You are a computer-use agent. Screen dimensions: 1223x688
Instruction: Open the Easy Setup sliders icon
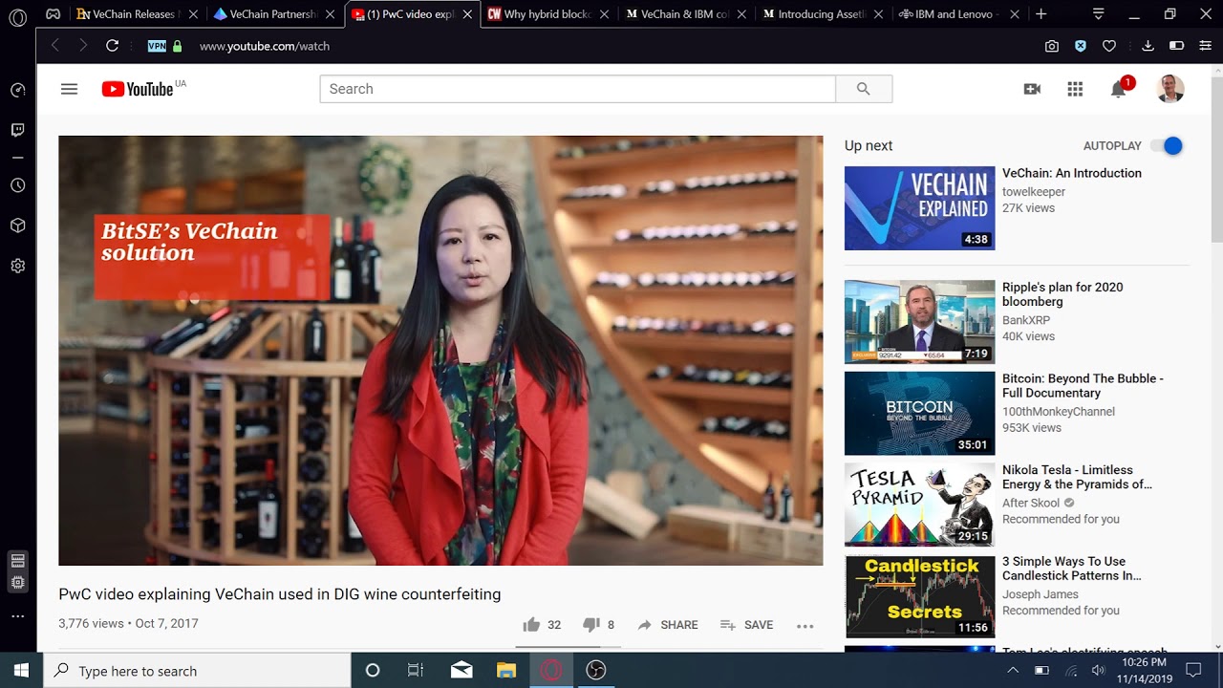[x=1205, y=46]
